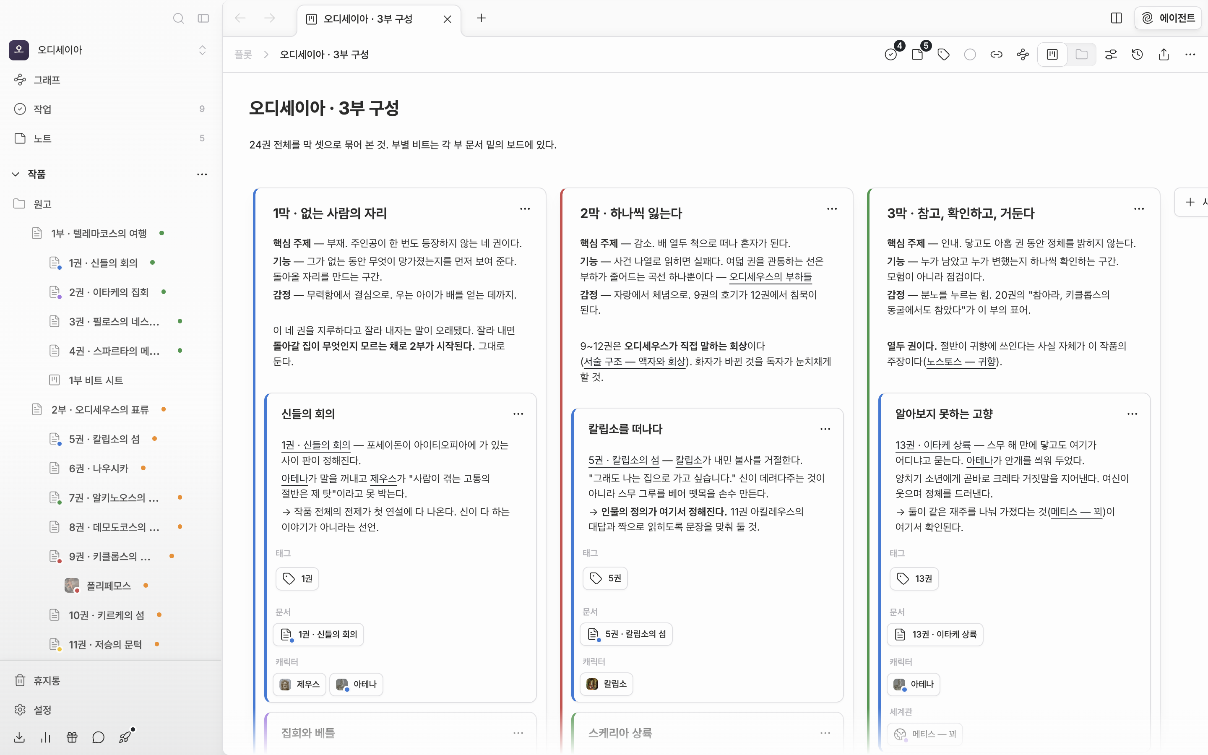Open options for 칼립소를 떠나다 card
The image size is (1208, 755).
[x=825, y=429]
